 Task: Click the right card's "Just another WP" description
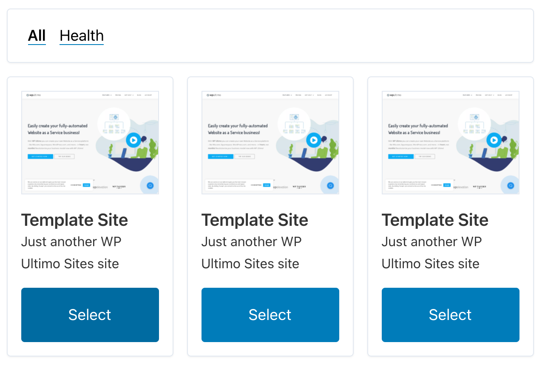[432, 242]
